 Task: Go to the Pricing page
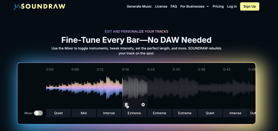coord(218,7)
